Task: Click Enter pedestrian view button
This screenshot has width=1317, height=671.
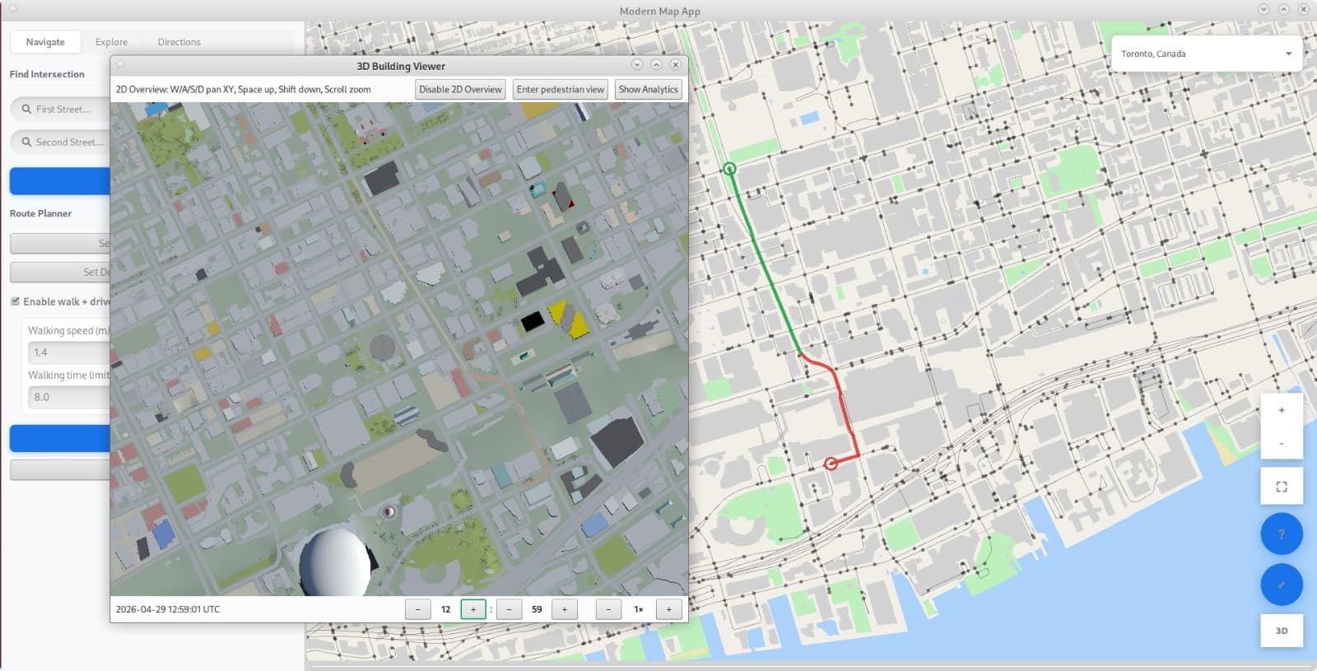Action: [561, 90]
